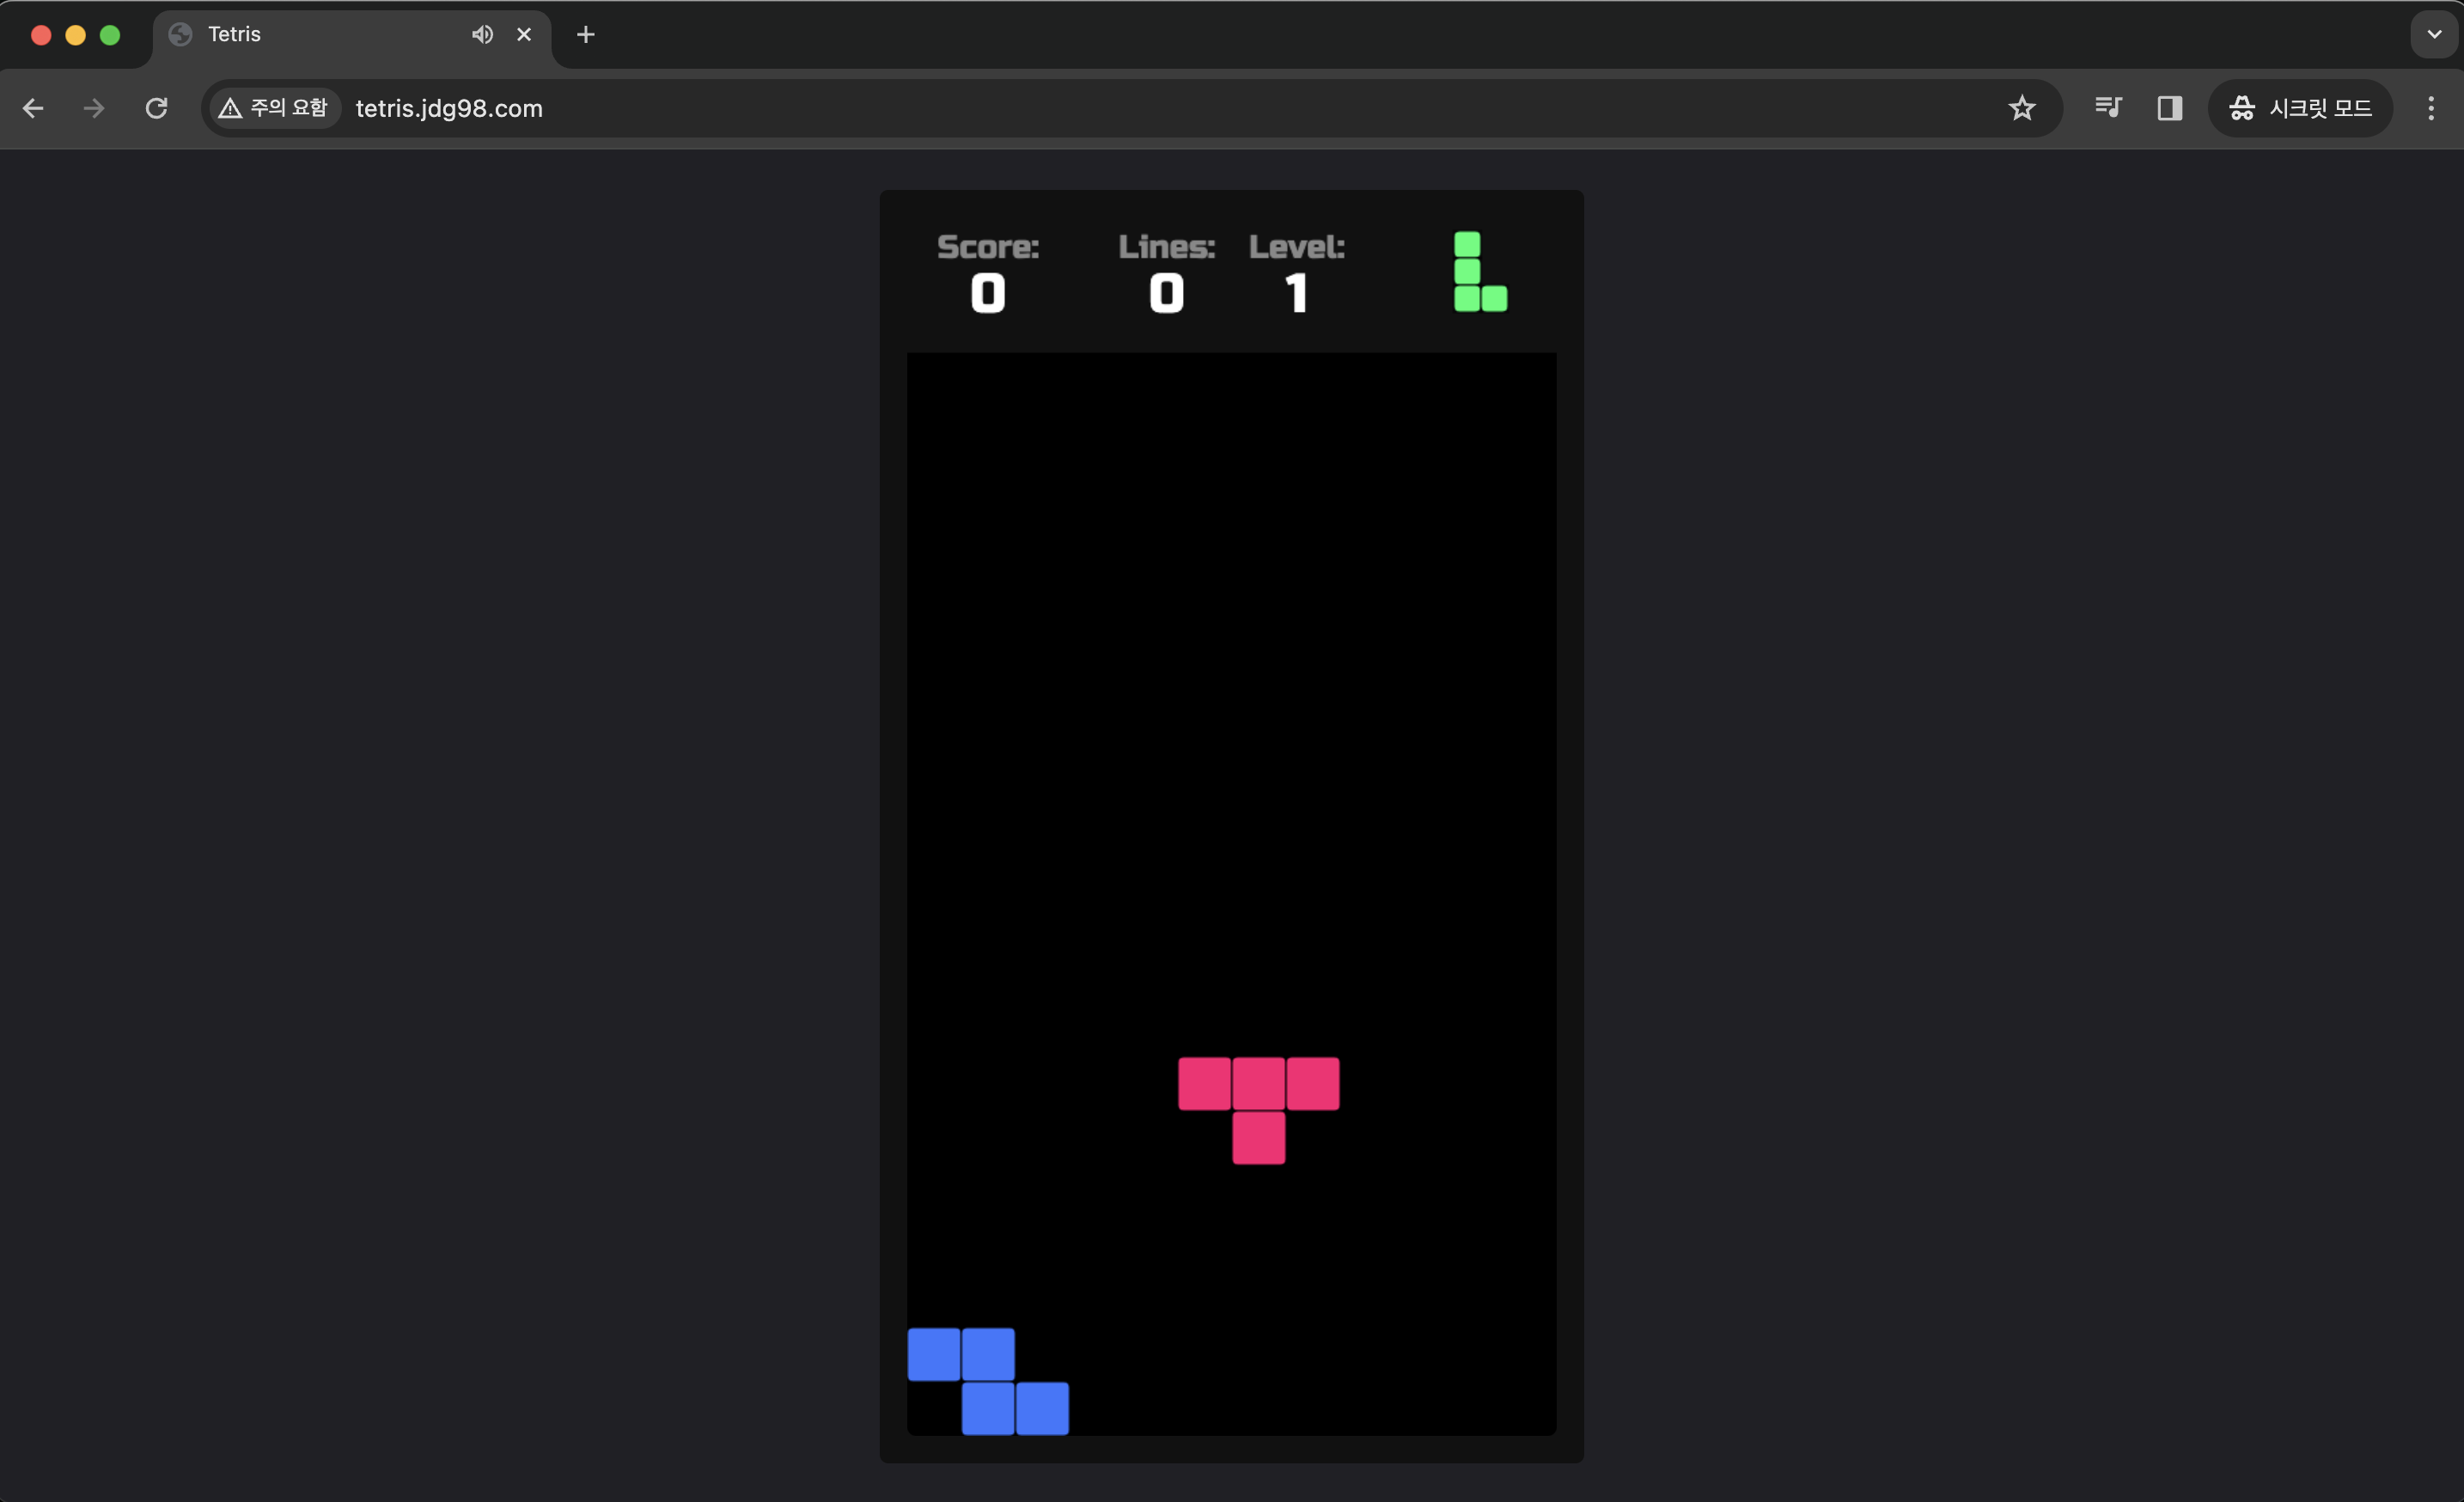Click the security warning chip (주의 요함)
2464x1502 pixels.
tap(274, 108)
